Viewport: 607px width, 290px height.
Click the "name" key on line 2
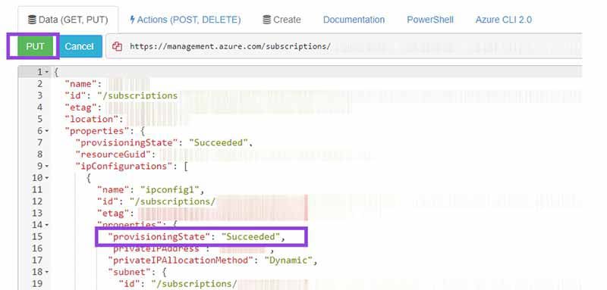click(x=80, y=84)
